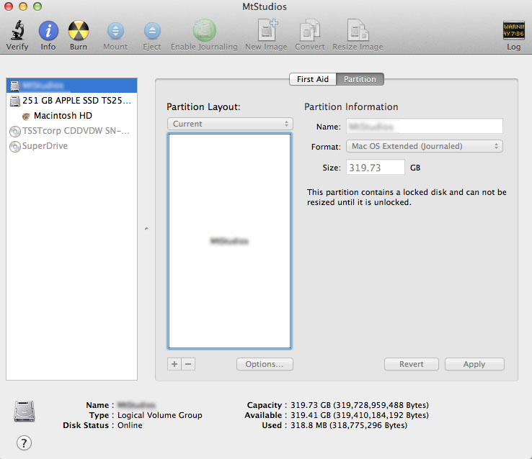Click the Convert toolbar icon
The height and width of the screenshot is (459, 532).
310,30
